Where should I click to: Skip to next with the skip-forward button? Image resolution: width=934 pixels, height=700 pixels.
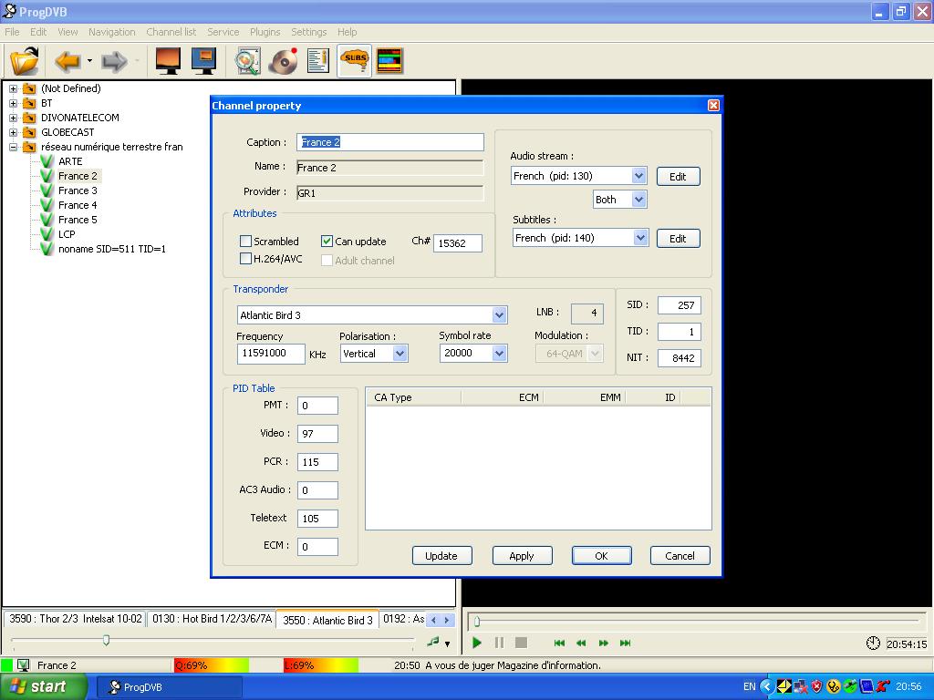[626, 643]
